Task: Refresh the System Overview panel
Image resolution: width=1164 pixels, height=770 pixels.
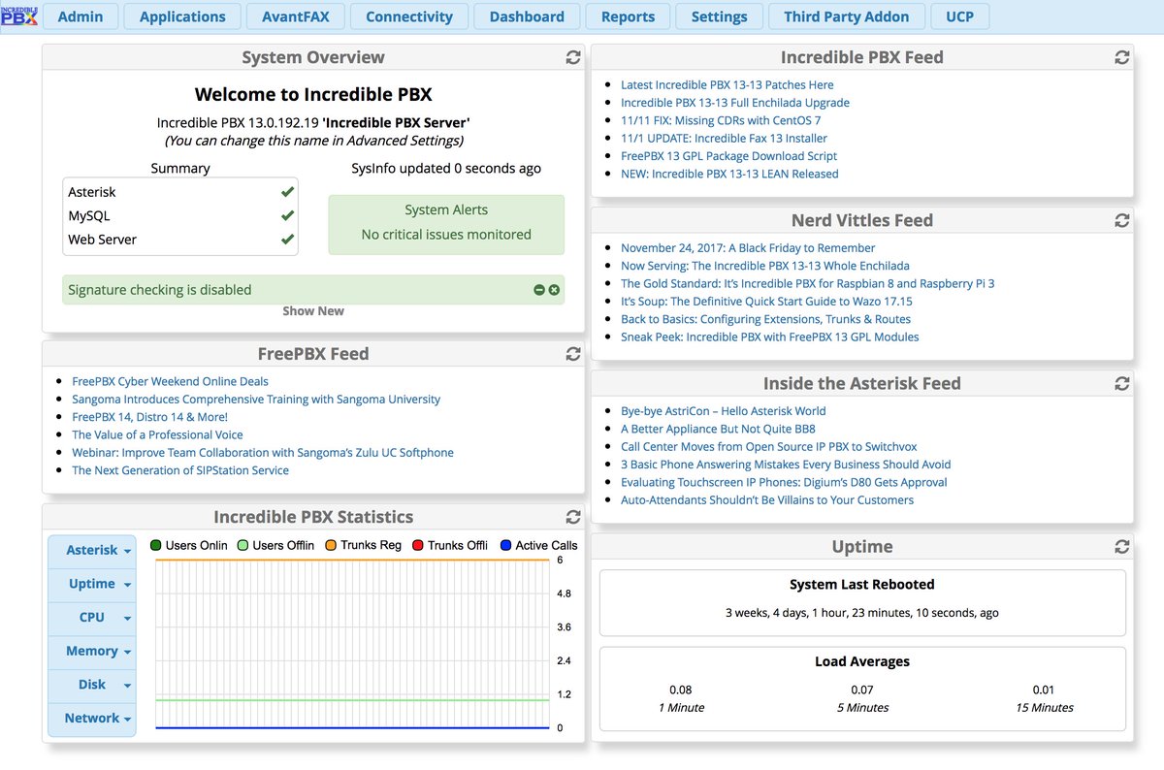Action: click(x=573, y=57)
